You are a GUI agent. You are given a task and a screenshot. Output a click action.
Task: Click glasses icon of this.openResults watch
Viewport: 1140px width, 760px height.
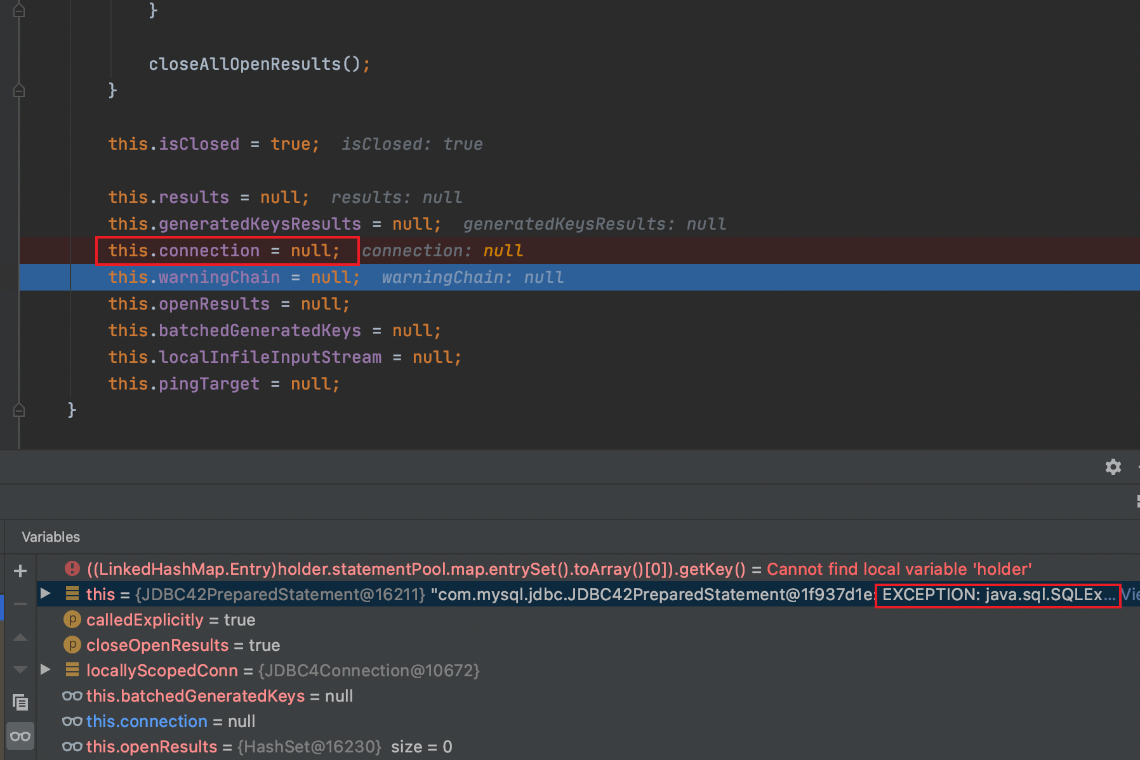tap(72, 747)
